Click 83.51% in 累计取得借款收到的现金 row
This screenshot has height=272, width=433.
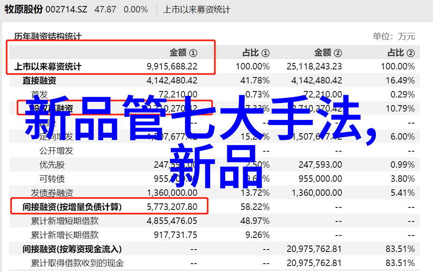coord(400,263)
